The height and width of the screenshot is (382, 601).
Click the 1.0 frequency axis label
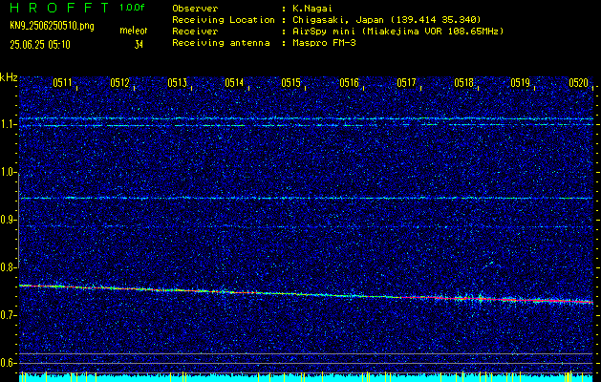pos(8,172)
